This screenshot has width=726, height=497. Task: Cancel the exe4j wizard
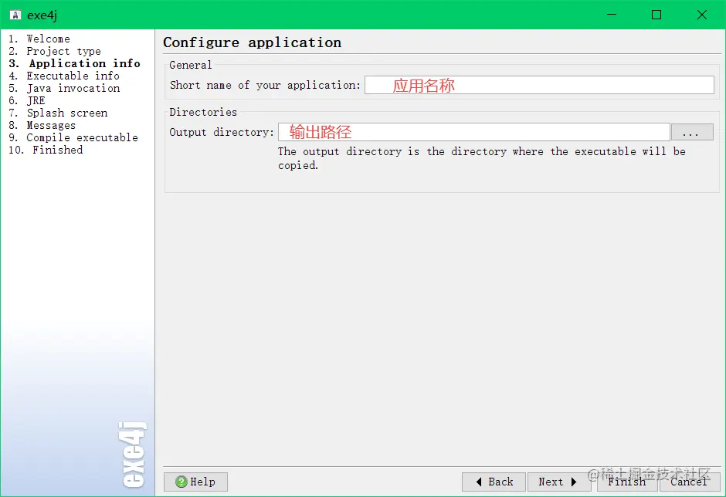coord(689,482)
